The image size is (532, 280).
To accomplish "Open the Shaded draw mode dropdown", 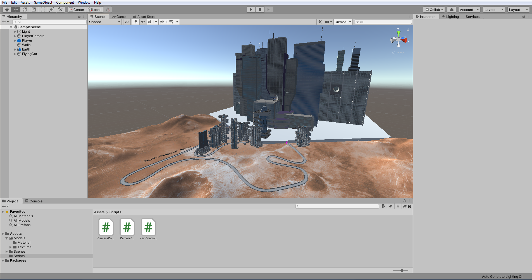I will coord(105,22).
